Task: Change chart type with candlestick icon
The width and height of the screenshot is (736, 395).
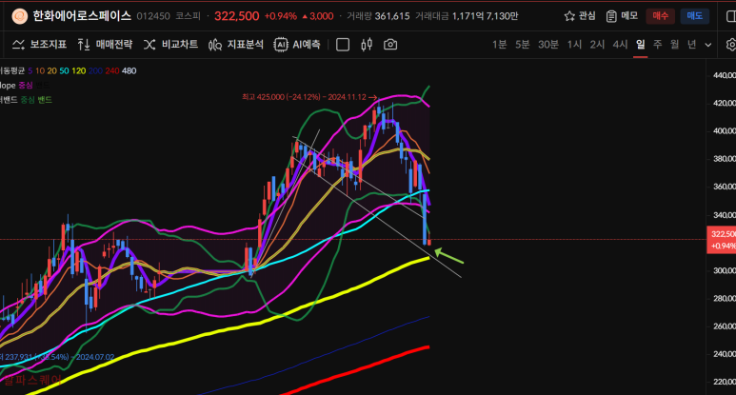Action: pyautogui.click(x=367, y=45)
